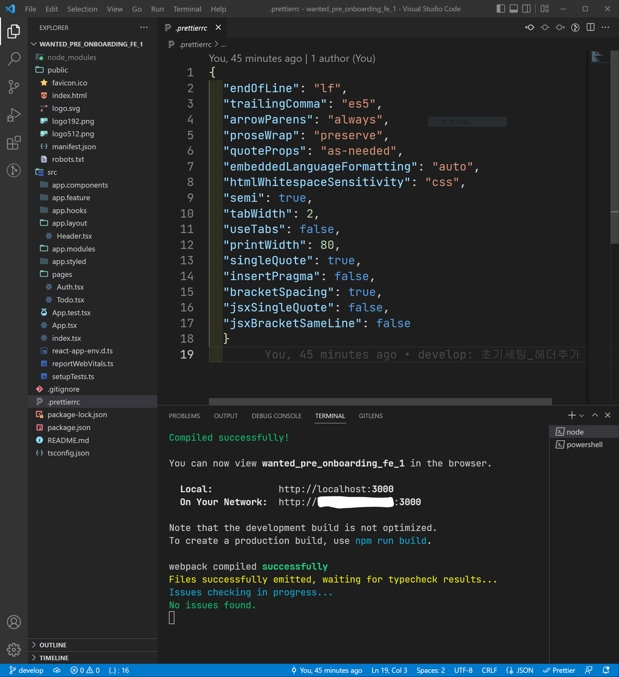The width and height of the screenshot is (619, 677).
Task: Expand the TIMELINE section
Action: pos(54,658)
